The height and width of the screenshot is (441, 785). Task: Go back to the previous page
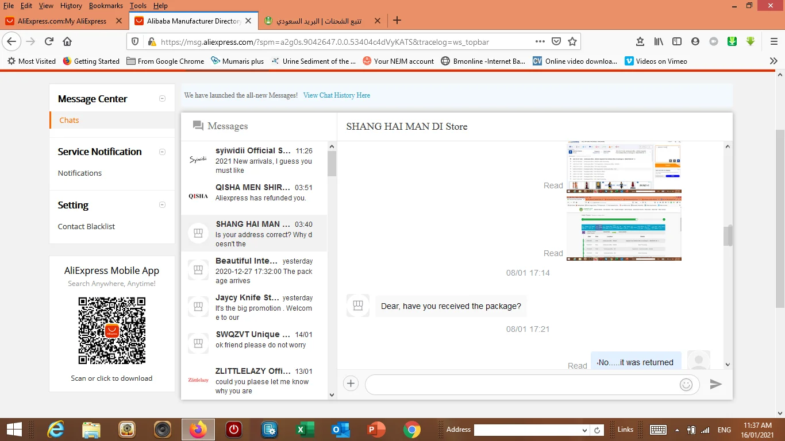(11, 41)
